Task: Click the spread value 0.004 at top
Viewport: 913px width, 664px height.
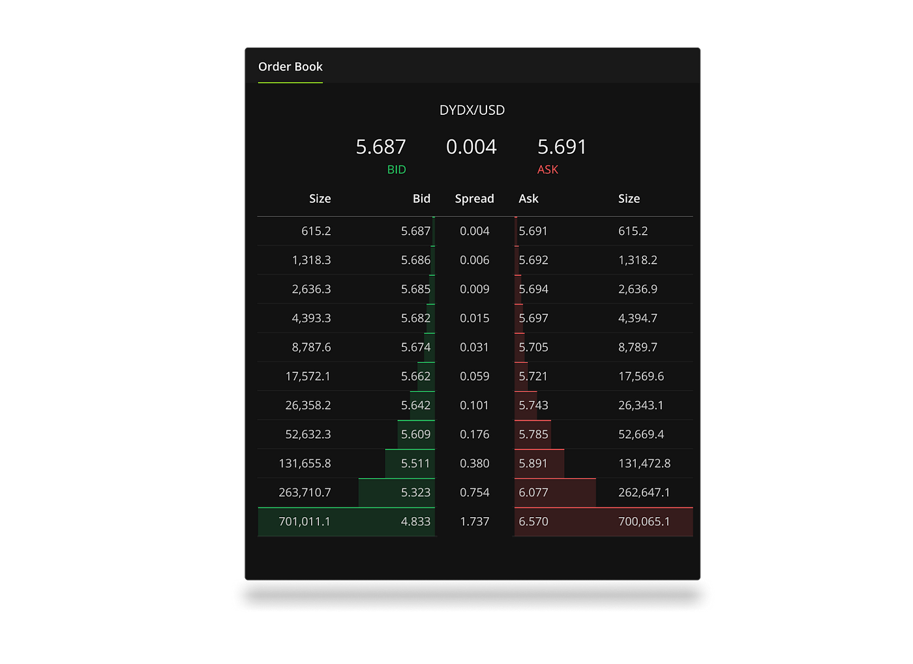Action: pos(471,146)
